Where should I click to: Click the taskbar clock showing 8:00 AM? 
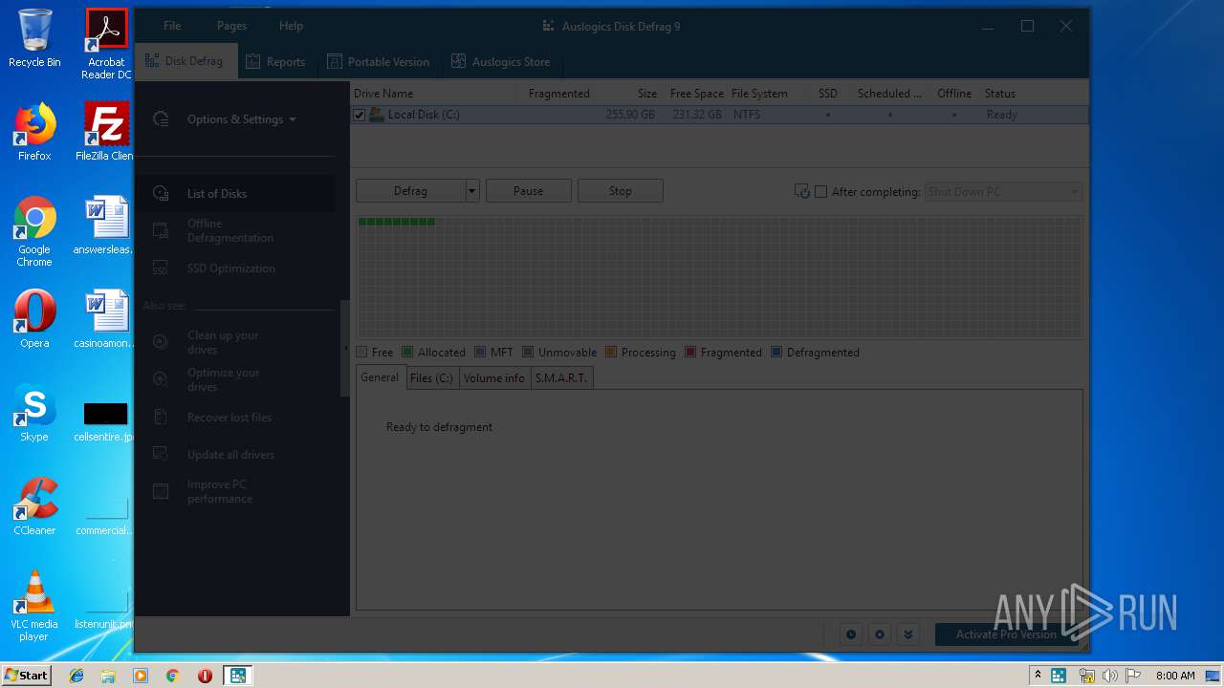(1175, 676)
